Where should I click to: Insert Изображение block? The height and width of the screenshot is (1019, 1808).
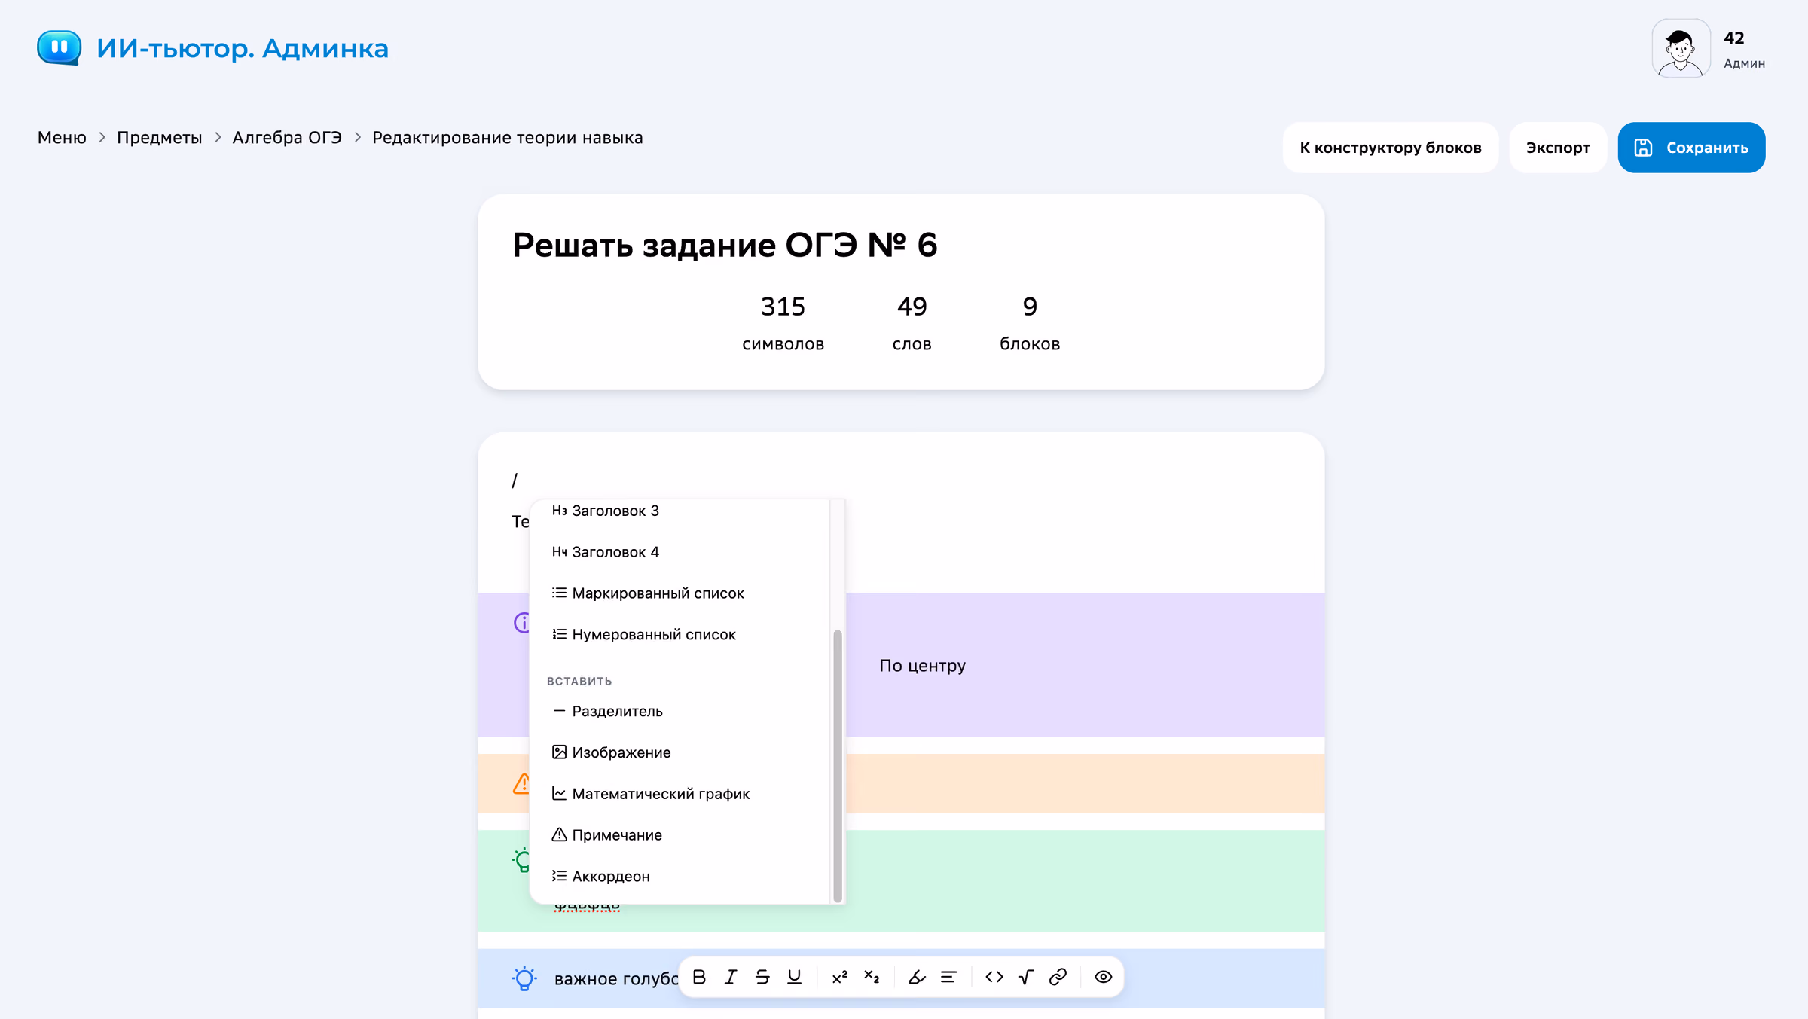coord(680,752)
